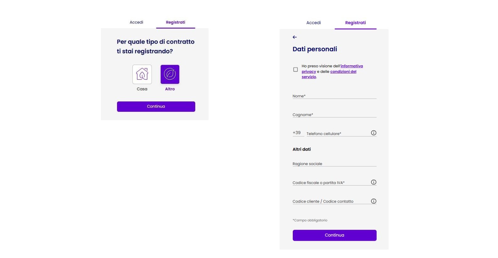
Task: Focus the Cognome input field
Action: tap(334, 115)
